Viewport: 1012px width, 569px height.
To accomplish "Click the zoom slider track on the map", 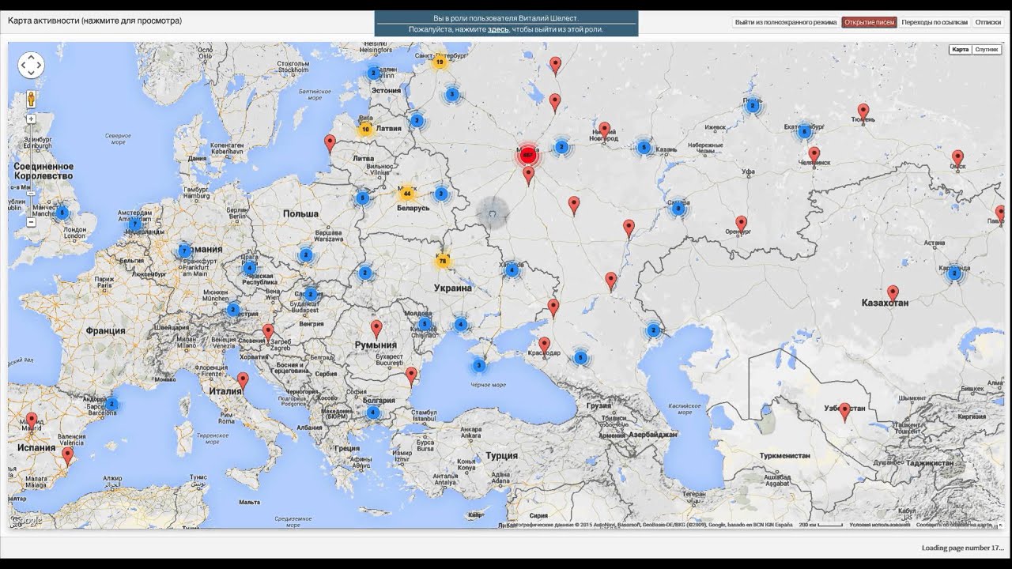I will tap(31, 170).
